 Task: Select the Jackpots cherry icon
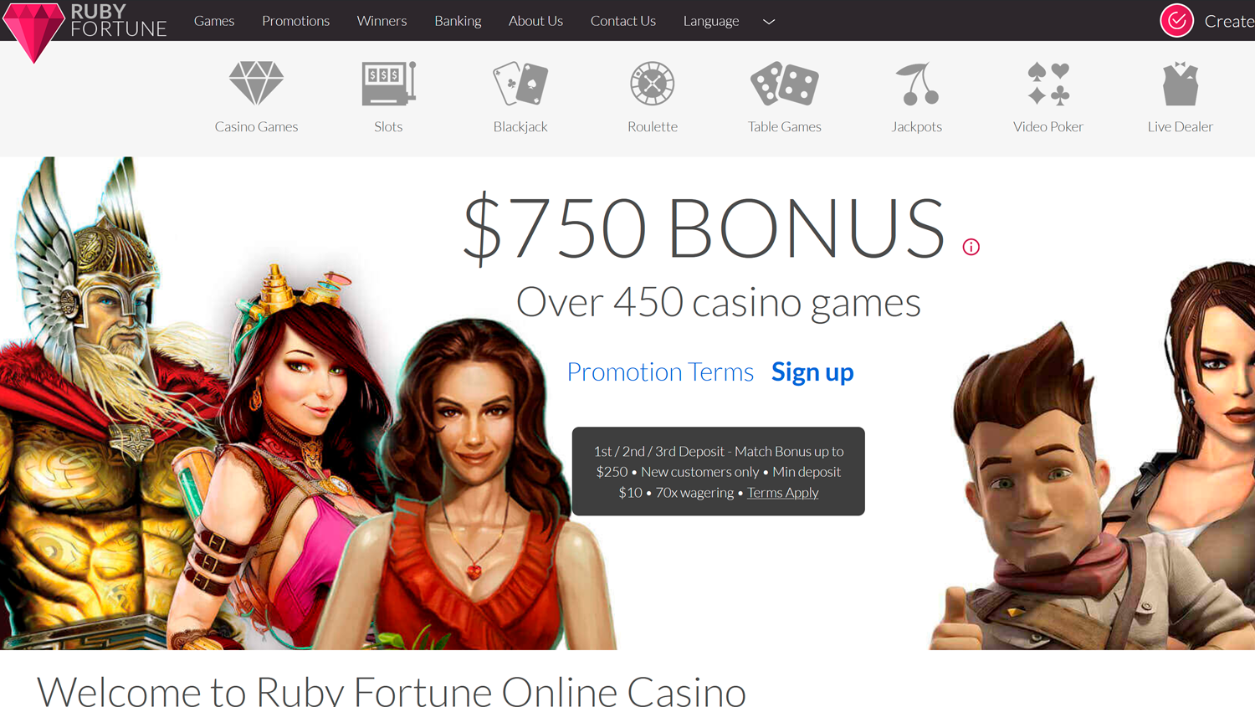click(x=917, y=83)
